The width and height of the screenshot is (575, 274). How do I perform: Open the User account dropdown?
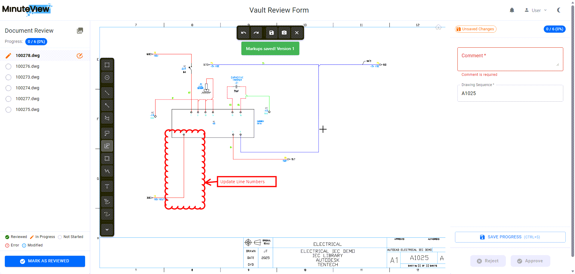point(536,10)
